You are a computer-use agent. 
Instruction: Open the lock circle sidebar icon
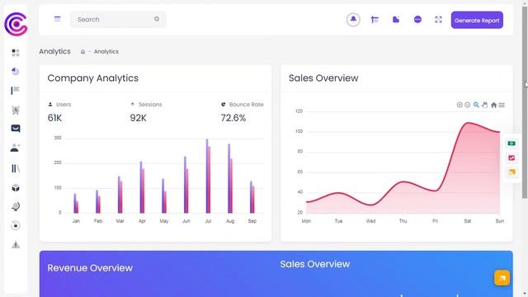[15, 225]
